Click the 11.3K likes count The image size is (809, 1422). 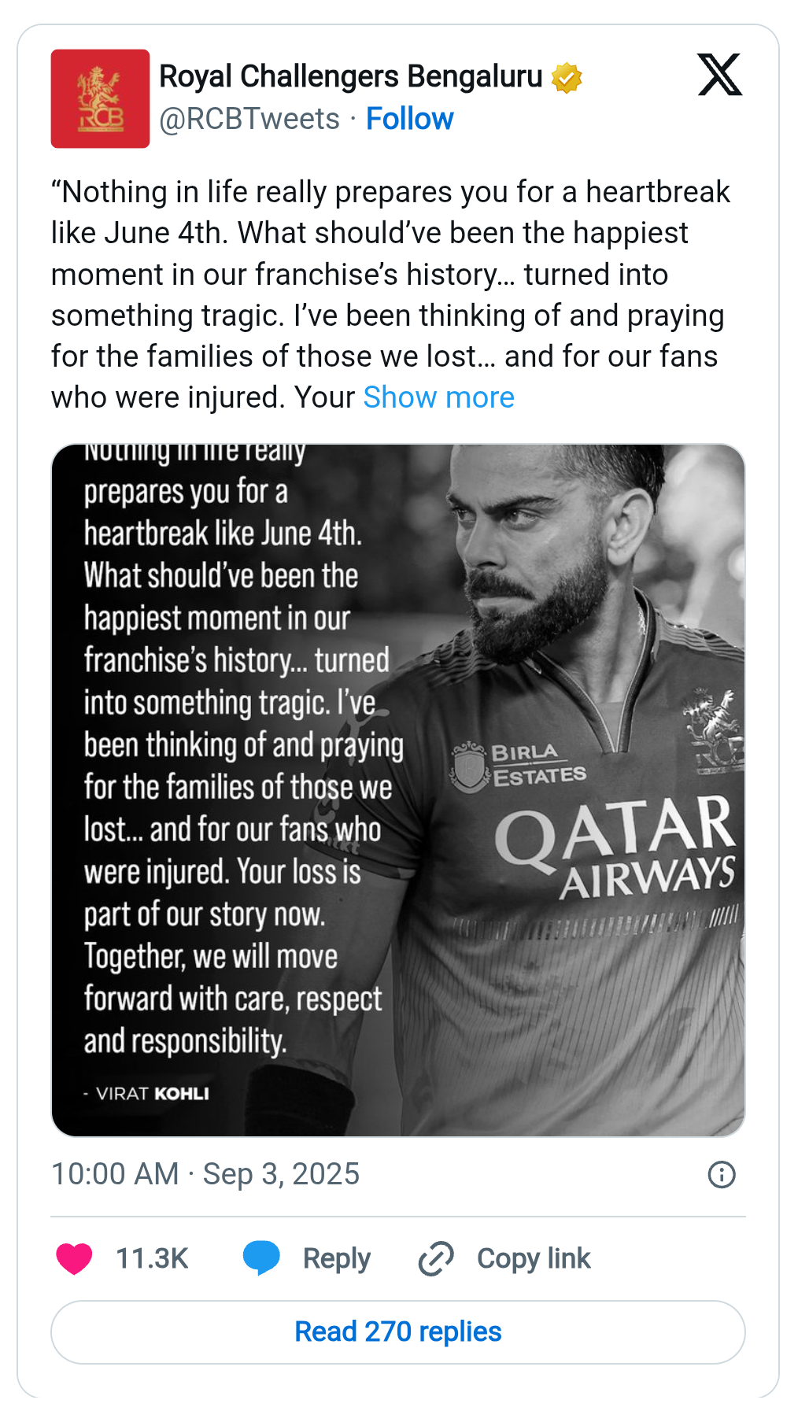152,1258
